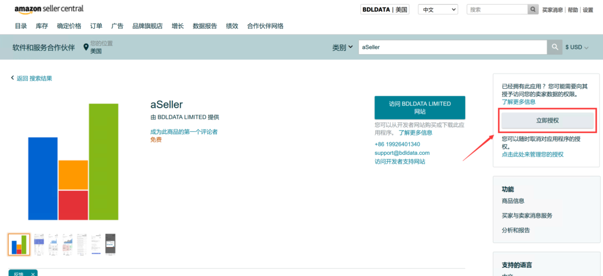Screen dimensions: 603x276
Task: Expand the 类别 category dropdown
Action: pyautogui.click(x=343, y=47)
